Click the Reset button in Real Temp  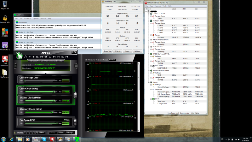[127, 51]
